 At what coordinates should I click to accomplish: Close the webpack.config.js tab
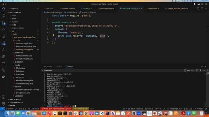(142, 8)
